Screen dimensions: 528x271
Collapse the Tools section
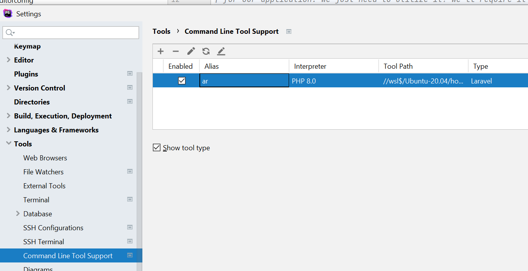point(9,144)
